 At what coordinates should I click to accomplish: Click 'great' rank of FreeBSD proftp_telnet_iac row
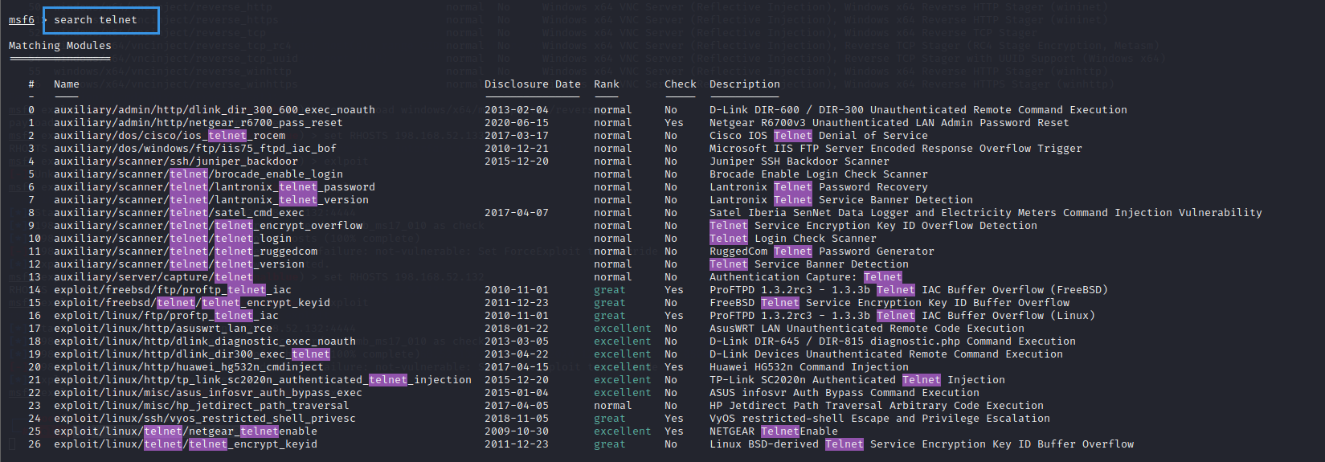click(610, 290)
